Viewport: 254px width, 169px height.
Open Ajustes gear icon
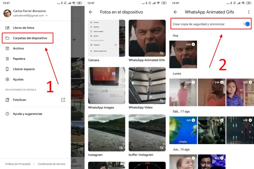coord(8,79)
